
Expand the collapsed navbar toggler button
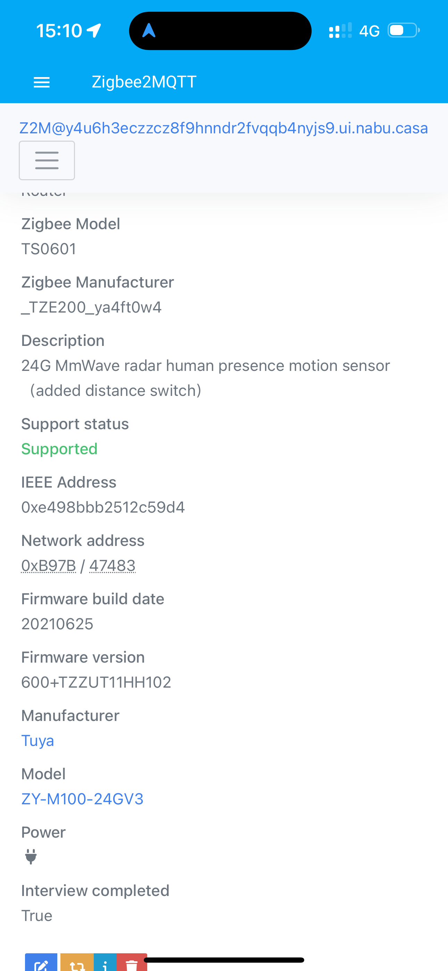point(47,160)
